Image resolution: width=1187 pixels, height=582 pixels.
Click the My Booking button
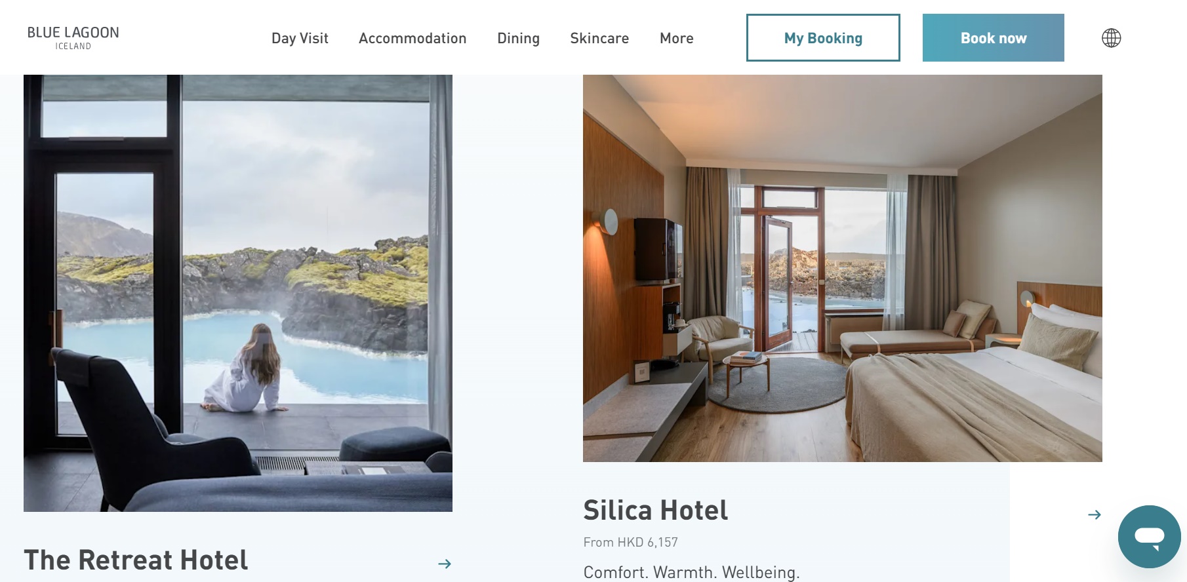823,38
